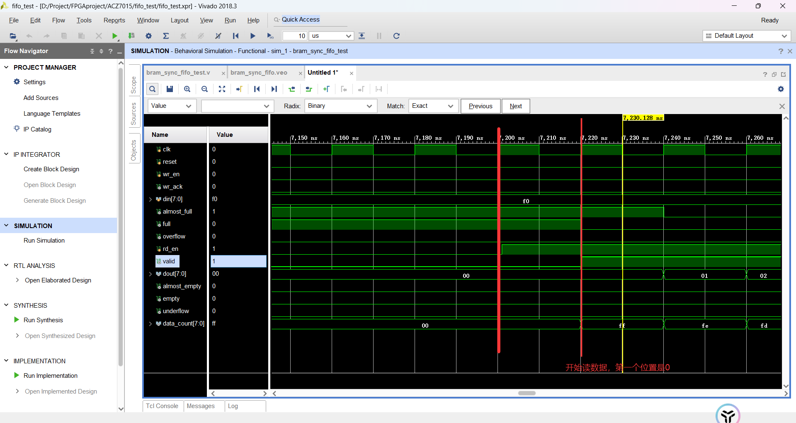796x423 pixels.
Task: Open the Tcl Console tab
Action: click(162, 406)
